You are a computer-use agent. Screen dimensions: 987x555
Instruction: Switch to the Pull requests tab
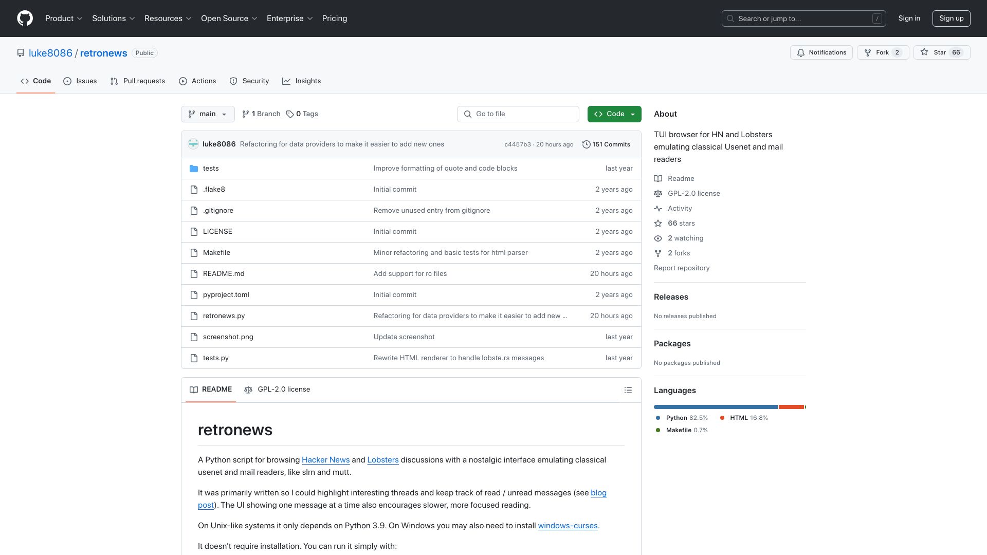click(138, 81)
